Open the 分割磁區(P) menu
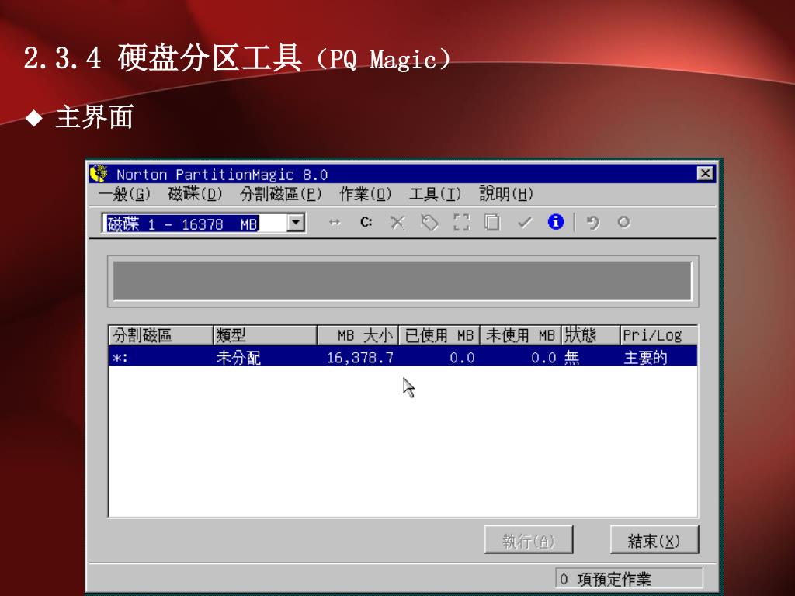The image size is (795, 596). (x=281, y=194)
